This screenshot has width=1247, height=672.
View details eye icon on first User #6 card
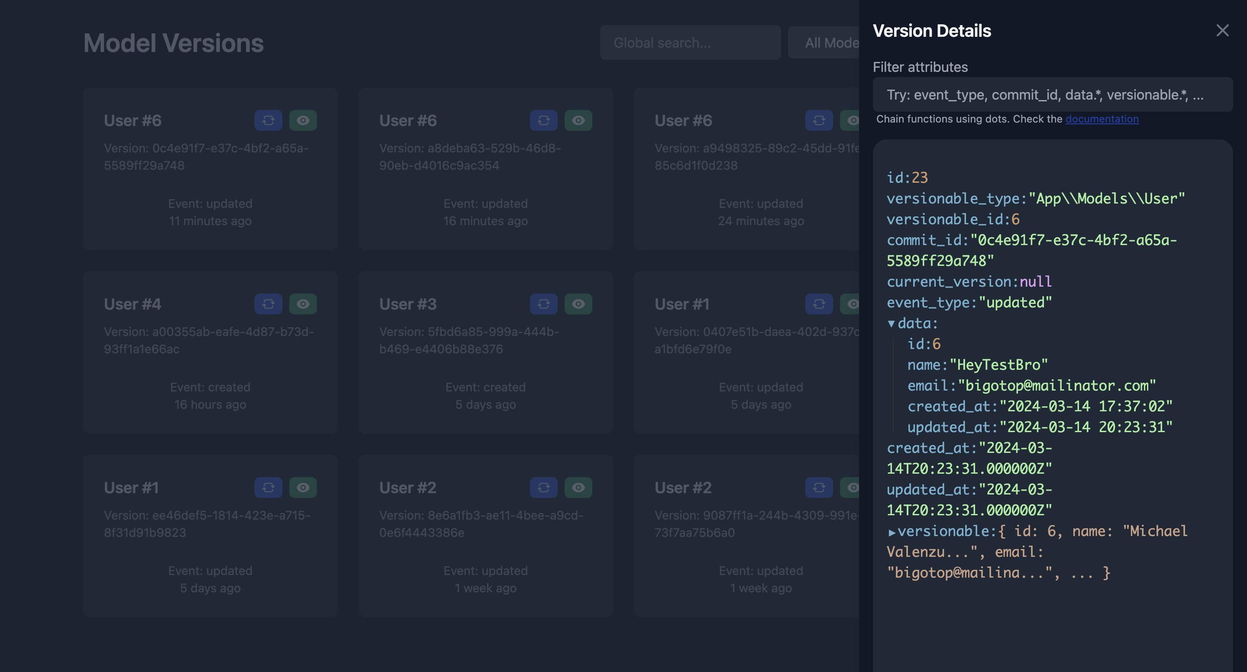[x=303, y=120]
